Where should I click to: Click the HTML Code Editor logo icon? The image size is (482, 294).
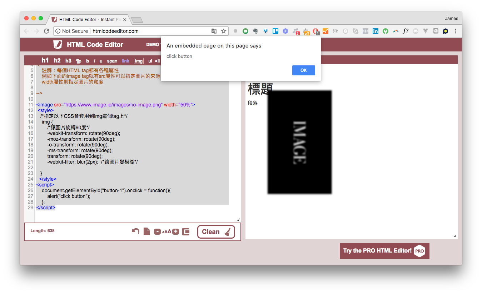(x=58, y=44)
